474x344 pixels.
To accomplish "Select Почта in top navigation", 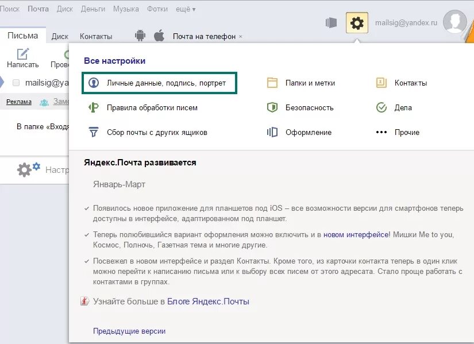I will (38, 9).
